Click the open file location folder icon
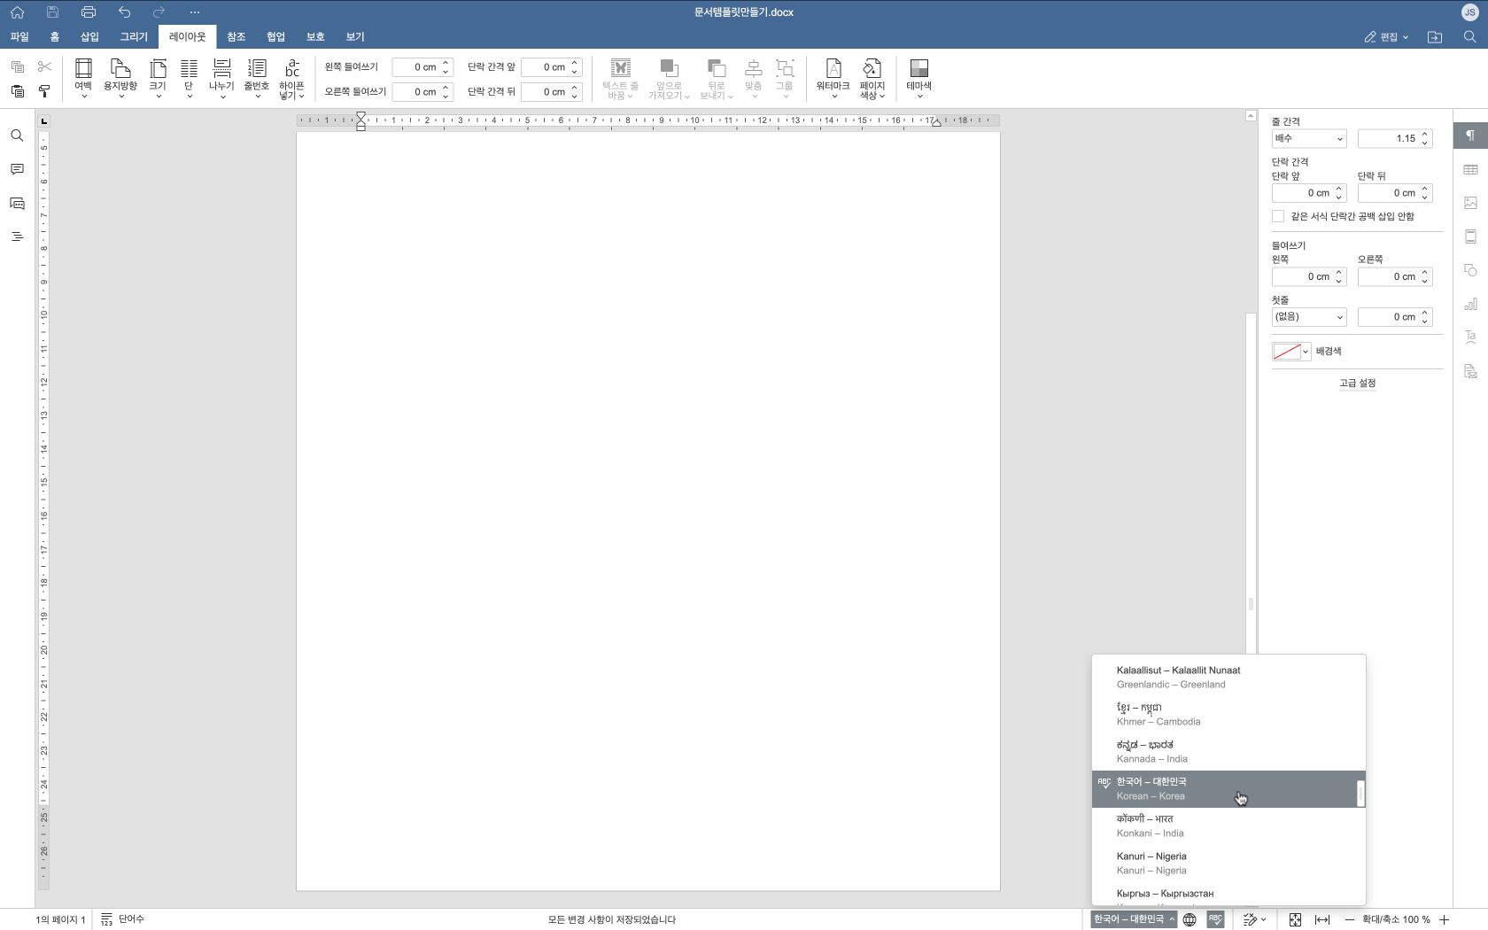The image size is (1488, 930). coord(1435,36)
